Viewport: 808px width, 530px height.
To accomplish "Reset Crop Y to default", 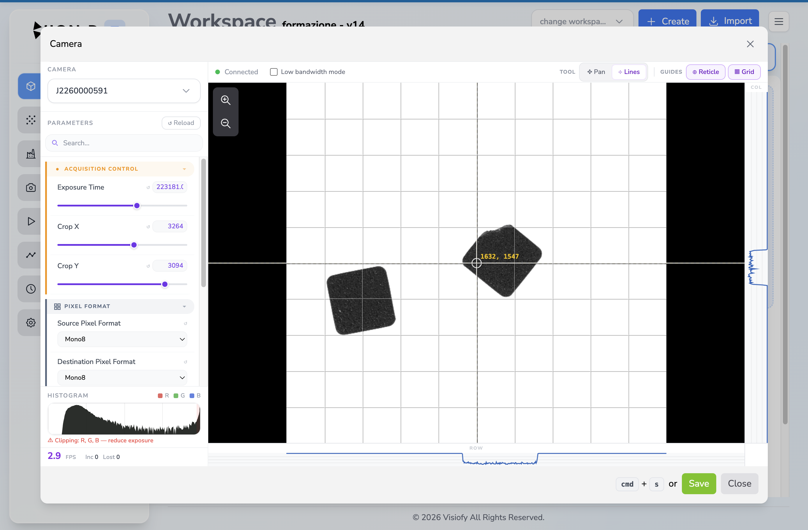I will (148, 266).
